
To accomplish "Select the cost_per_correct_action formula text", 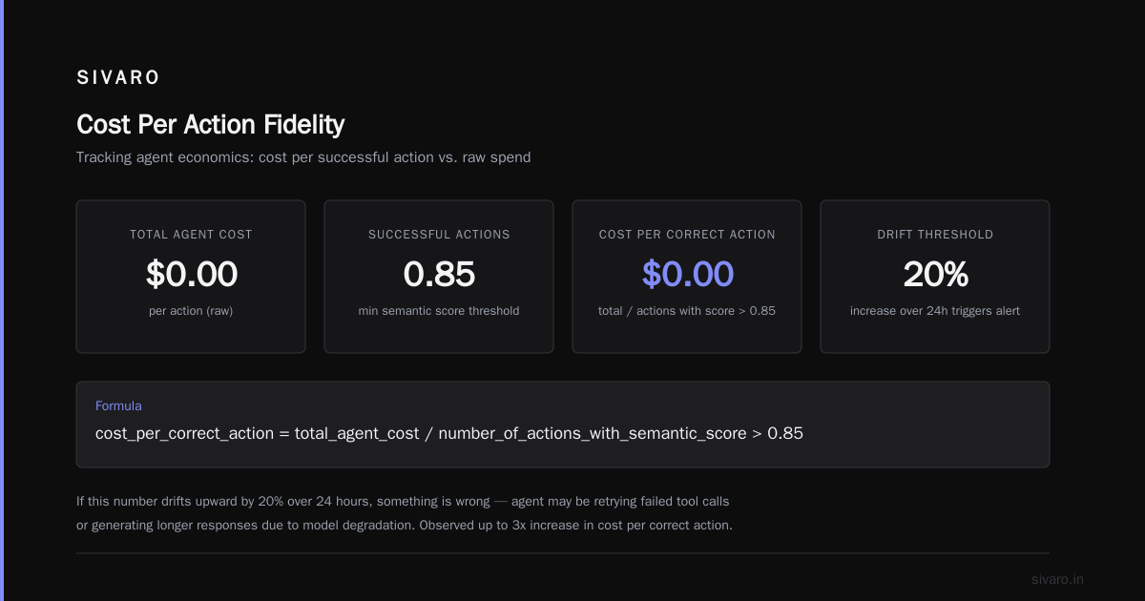I will (x=449, y=433).
